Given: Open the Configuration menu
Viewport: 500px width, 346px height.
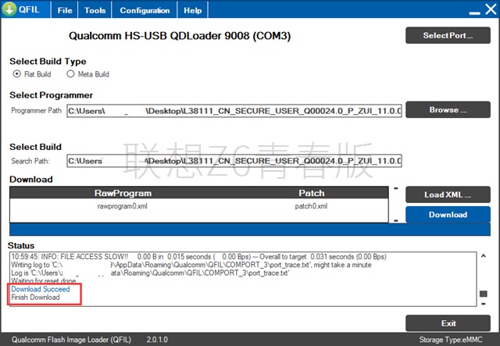Looking at the screenshot, I should coord(145,10).
